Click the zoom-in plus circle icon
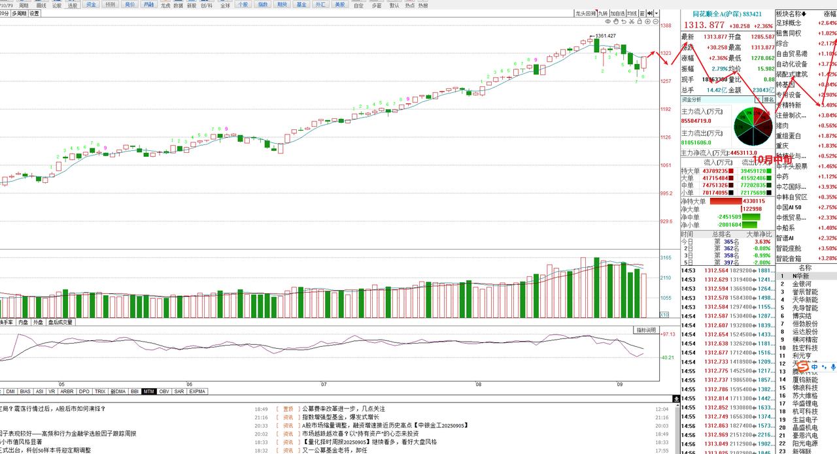837x454 pixels. click(x=647, y=22)
